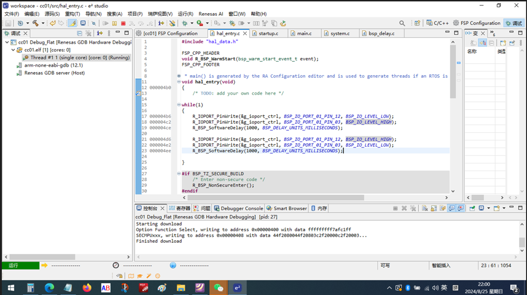
Task: Show hidden views via the »6 chevron
Action: pos(493,33)
